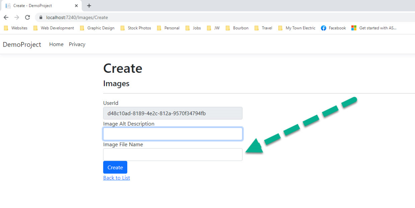Open the Travel bookmark folder
This screenshot has width=415, height=208.
coord(264,28)
